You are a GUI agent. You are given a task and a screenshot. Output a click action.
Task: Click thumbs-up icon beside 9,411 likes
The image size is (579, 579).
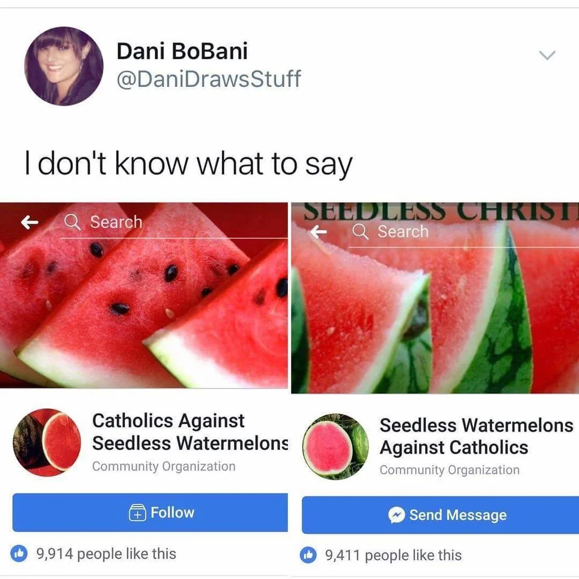pos(309,555)
